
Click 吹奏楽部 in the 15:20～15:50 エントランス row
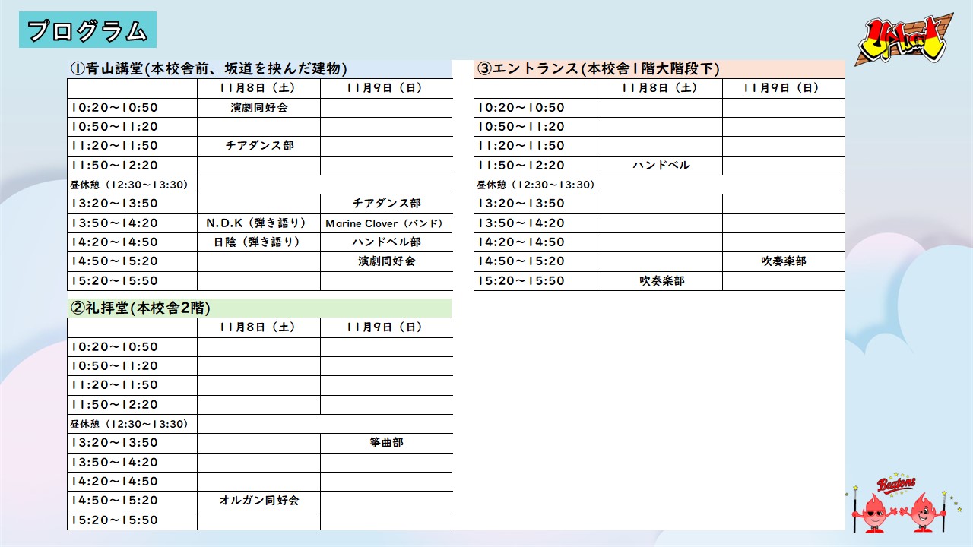click(661, 281)
